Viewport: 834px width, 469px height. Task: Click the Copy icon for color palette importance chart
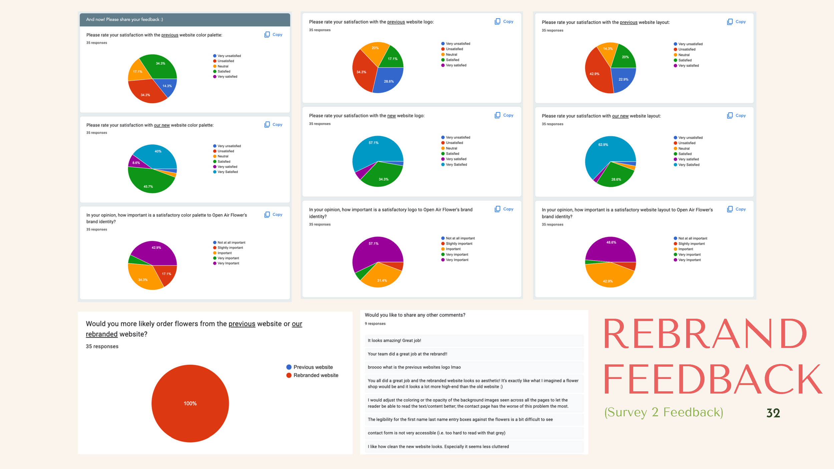[x=267, y=214]
